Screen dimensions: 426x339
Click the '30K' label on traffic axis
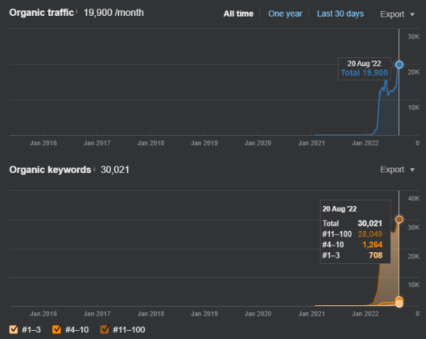coord(414,37)
